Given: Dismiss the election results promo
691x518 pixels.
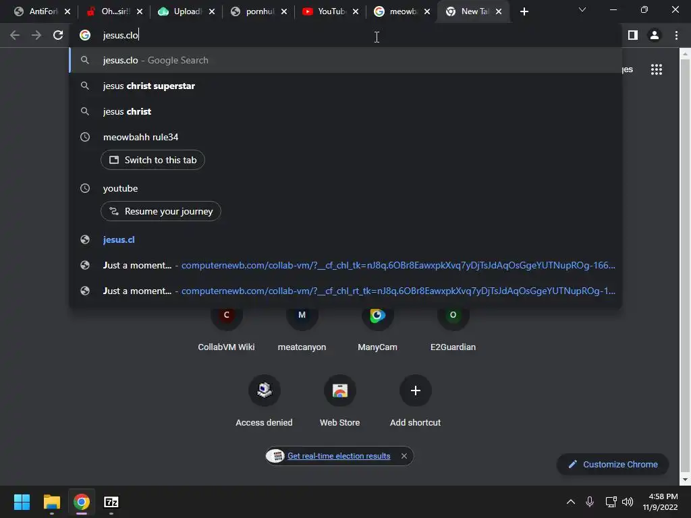Looking at the screenshot, I should point(404,456).
